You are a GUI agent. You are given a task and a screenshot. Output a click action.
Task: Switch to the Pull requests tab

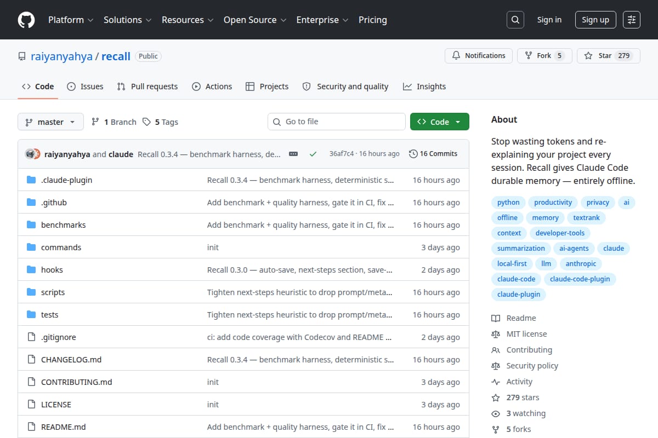(148, 87)
